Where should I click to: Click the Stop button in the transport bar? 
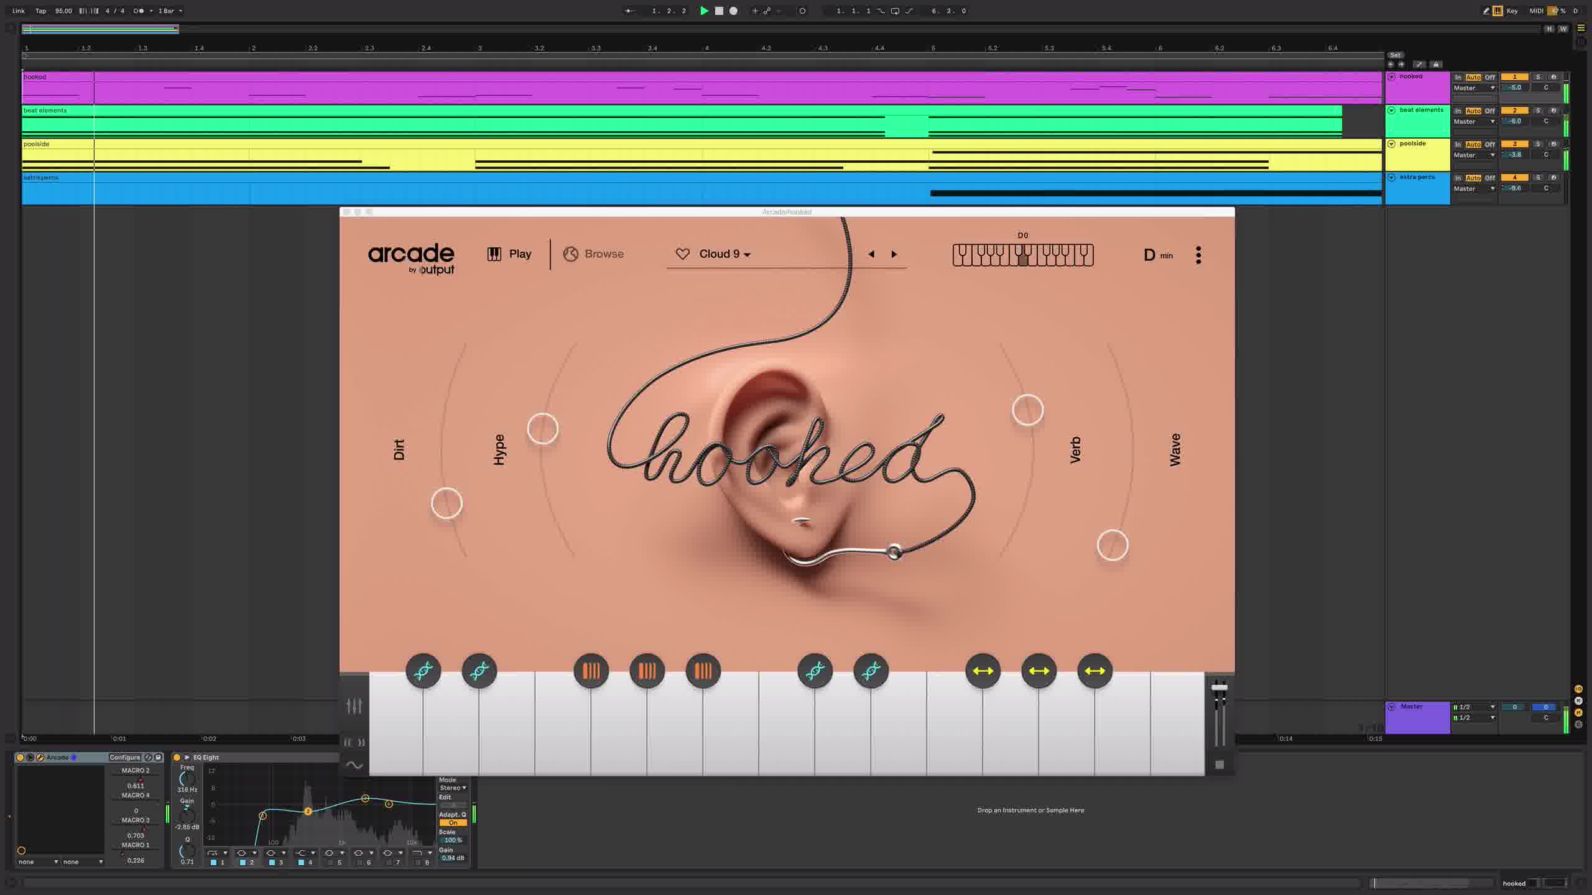pyautogui.click(x=719, y=11)
